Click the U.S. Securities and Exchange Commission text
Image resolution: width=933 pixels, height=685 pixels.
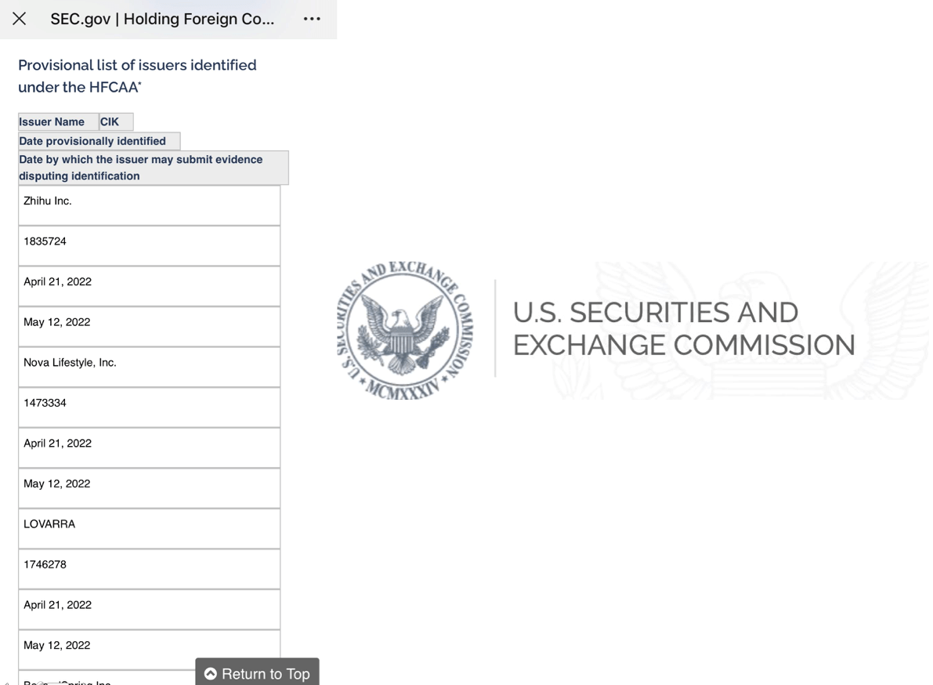pos(683,328)
